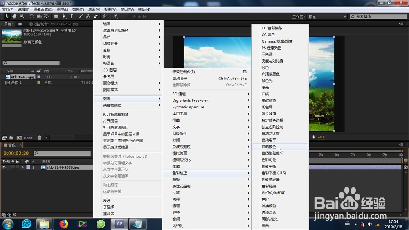Choose 自动颜色 from color correction list
The image size is (409, 230).
(280, 147)
